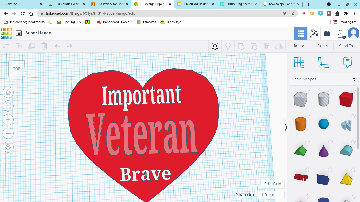The width and height of the screenshot is (360, 202).
Task: Click the Send To button
Action: [346, 46]
